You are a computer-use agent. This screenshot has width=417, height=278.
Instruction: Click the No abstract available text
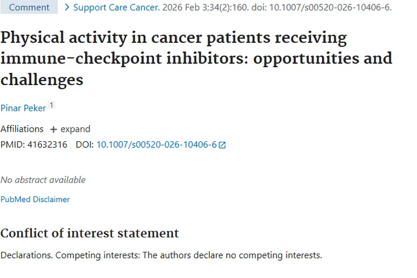[x=43, y=180]
